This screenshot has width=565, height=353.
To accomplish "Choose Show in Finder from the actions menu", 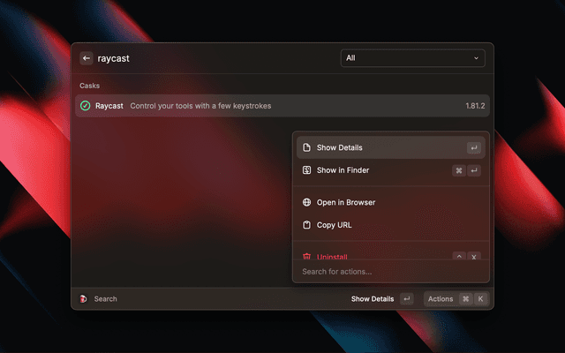I will [343, 170].
